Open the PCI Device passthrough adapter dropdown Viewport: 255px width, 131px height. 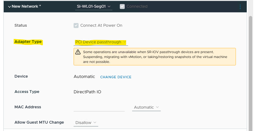101,42
